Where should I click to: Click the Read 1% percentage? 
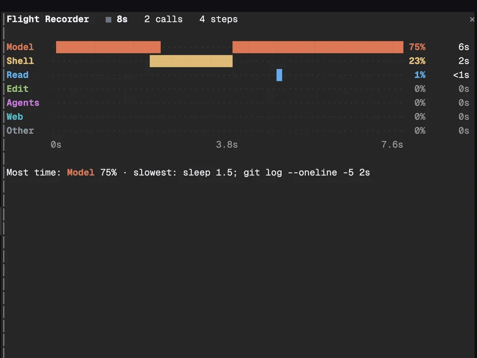[x=420, y=75]
